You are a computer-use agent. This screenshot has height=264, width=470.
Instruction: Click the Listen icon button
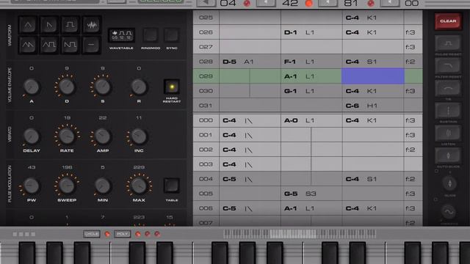click(448, 133)
